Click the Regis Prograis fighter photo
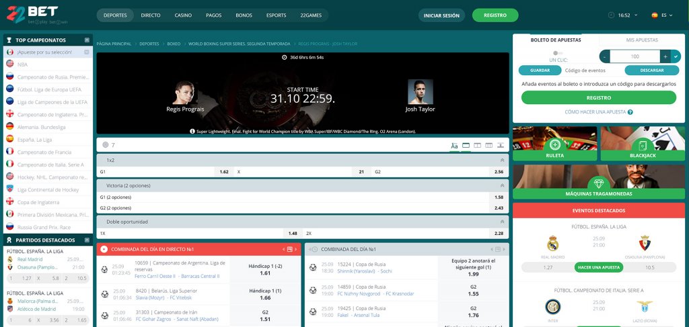The height and width of the screenshot is (327, 689). pyautogui.click(x=185, y=92)
